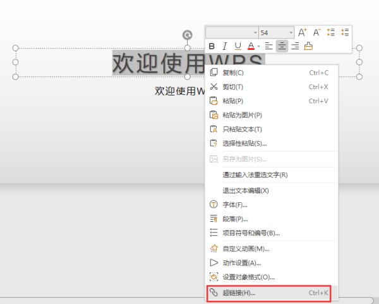Apply align left to the text

[268, 46]
